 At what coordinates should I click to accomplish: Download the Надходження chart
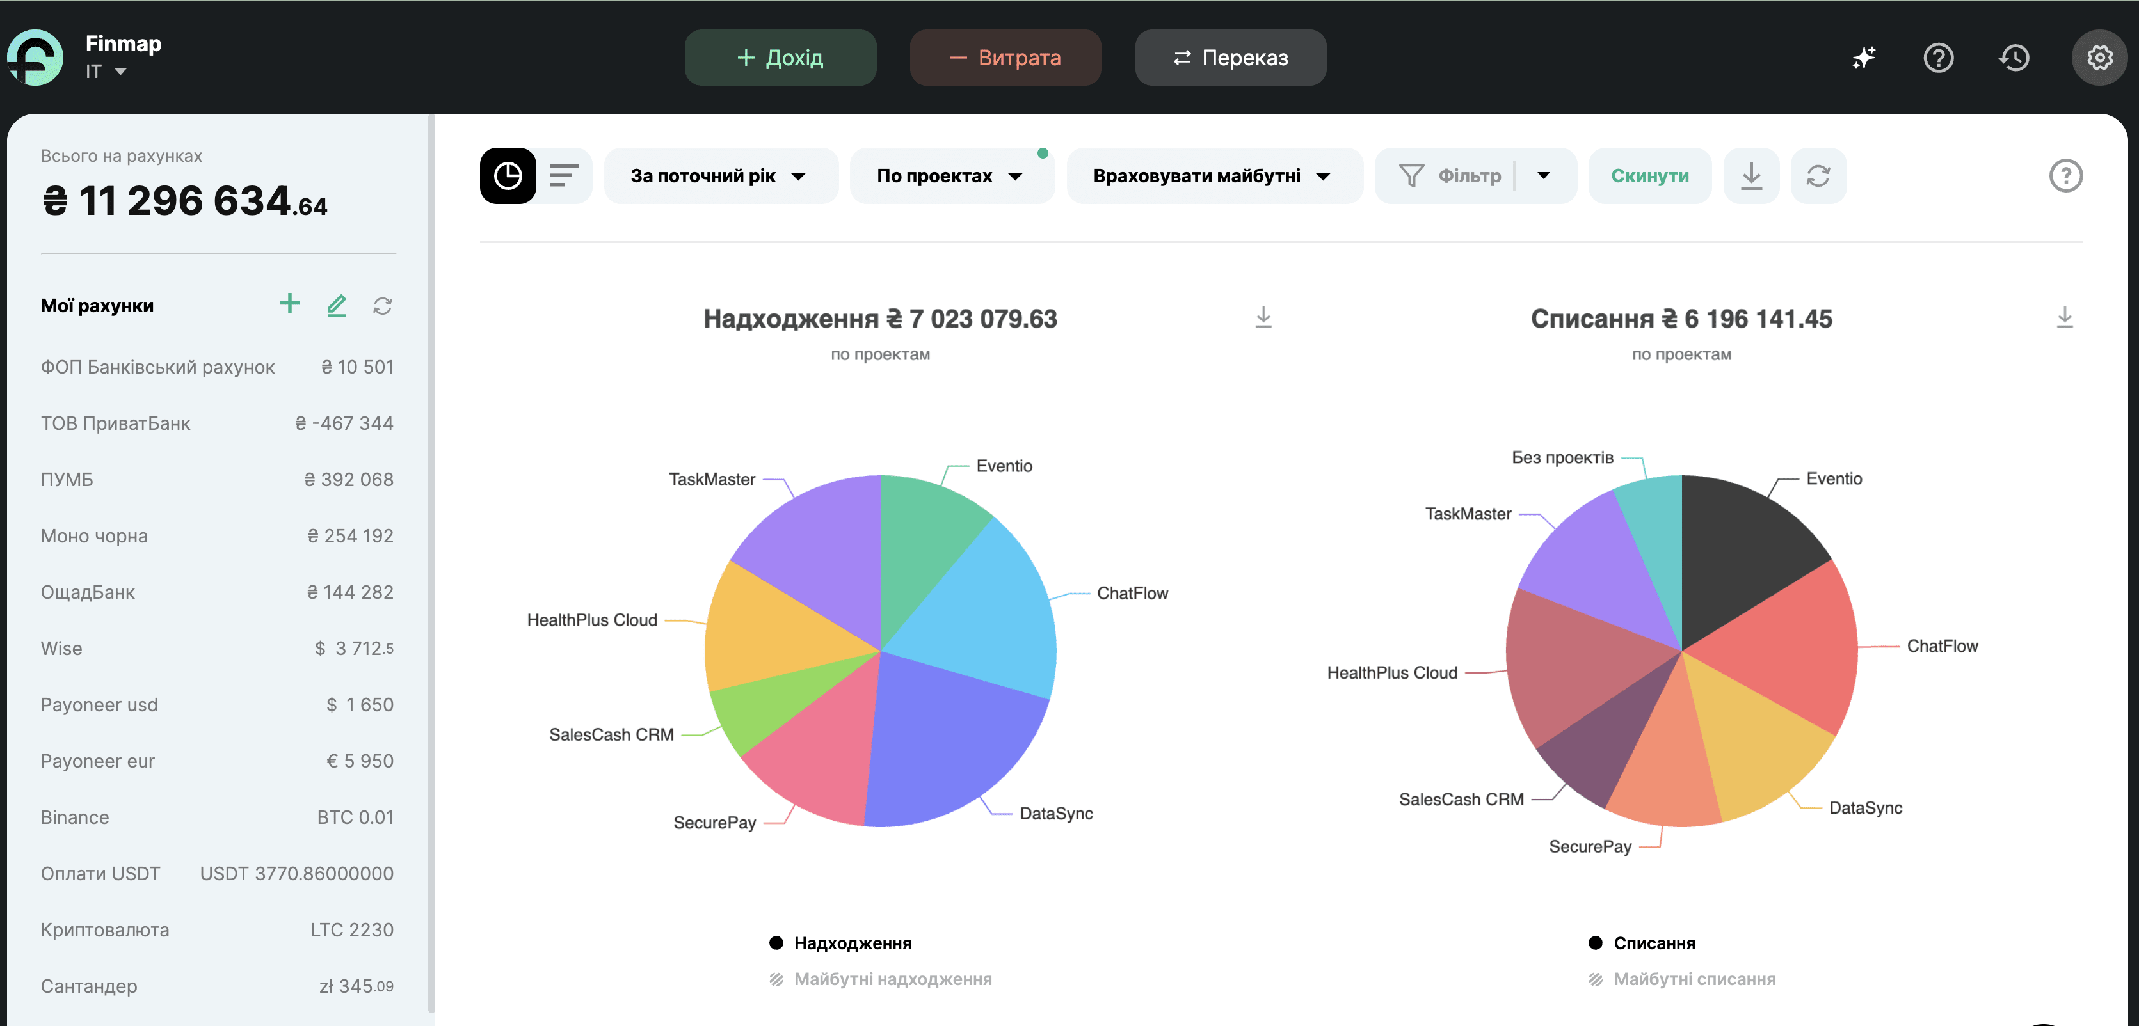click(1263, 317)
